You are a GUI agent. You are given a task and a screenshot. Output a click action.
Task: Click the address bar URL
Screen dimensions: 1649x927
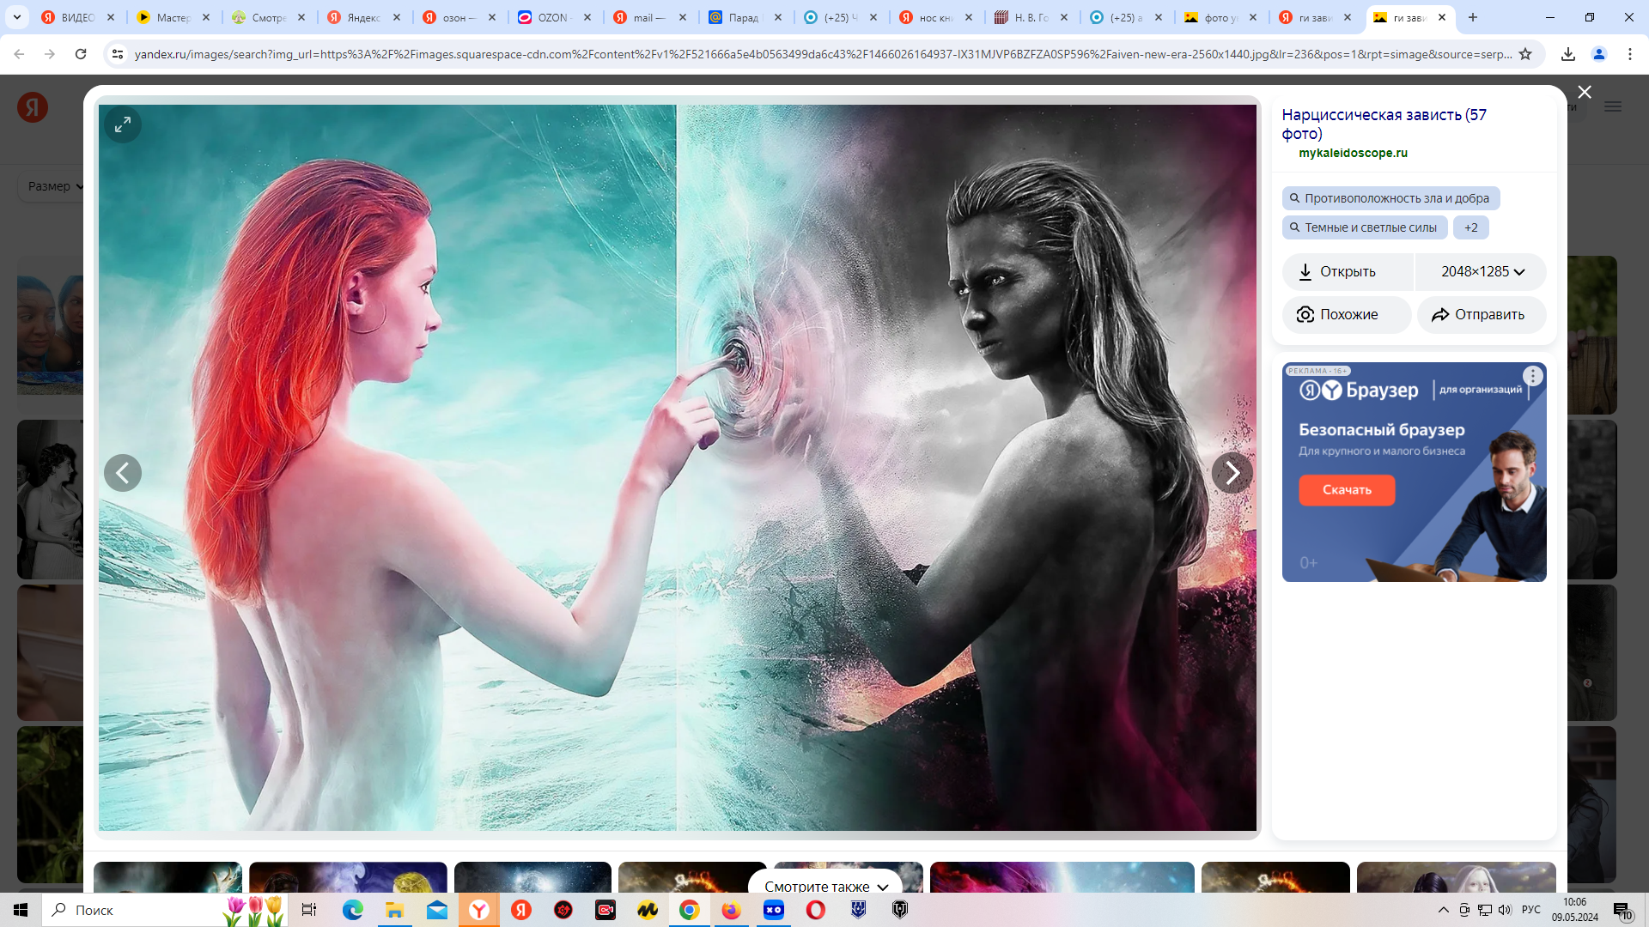pos(822,54)
